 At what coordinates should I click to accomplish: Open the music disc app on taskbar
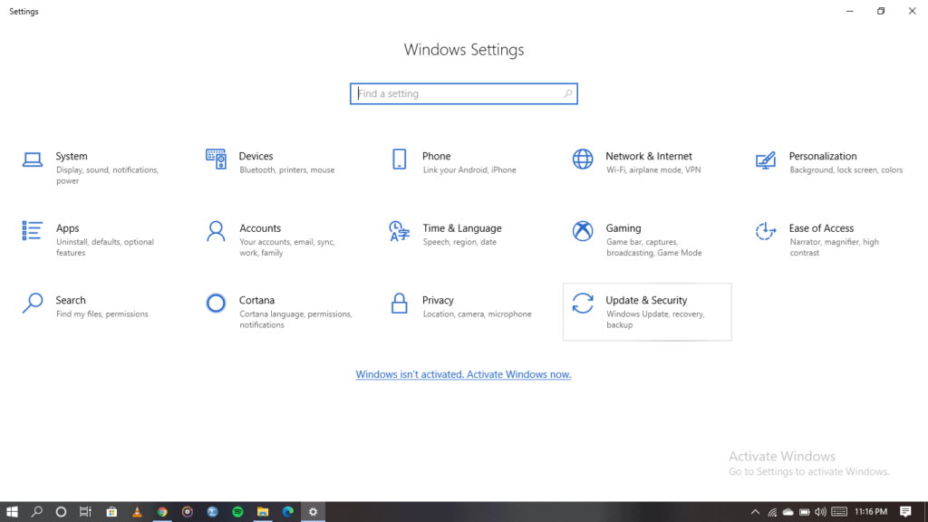pos(188,512)
